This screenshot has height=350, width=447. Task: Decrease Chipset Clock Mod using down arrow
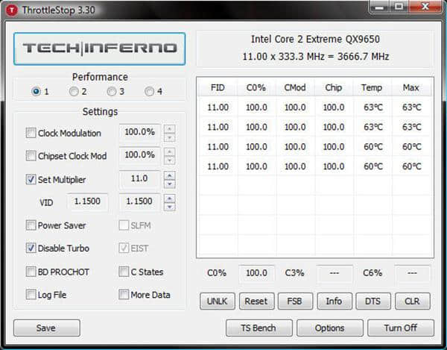[x=170, y=160]
